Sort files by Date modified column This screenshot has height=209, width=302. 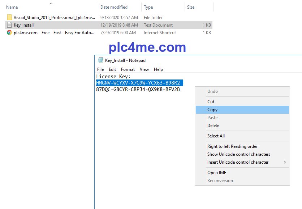(x=115, y=7)
